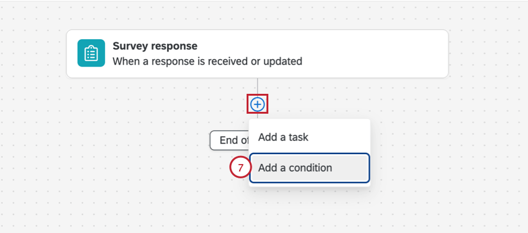Click the teal survey clipboard icon
The image size is (528, 233).
(91, 53)
